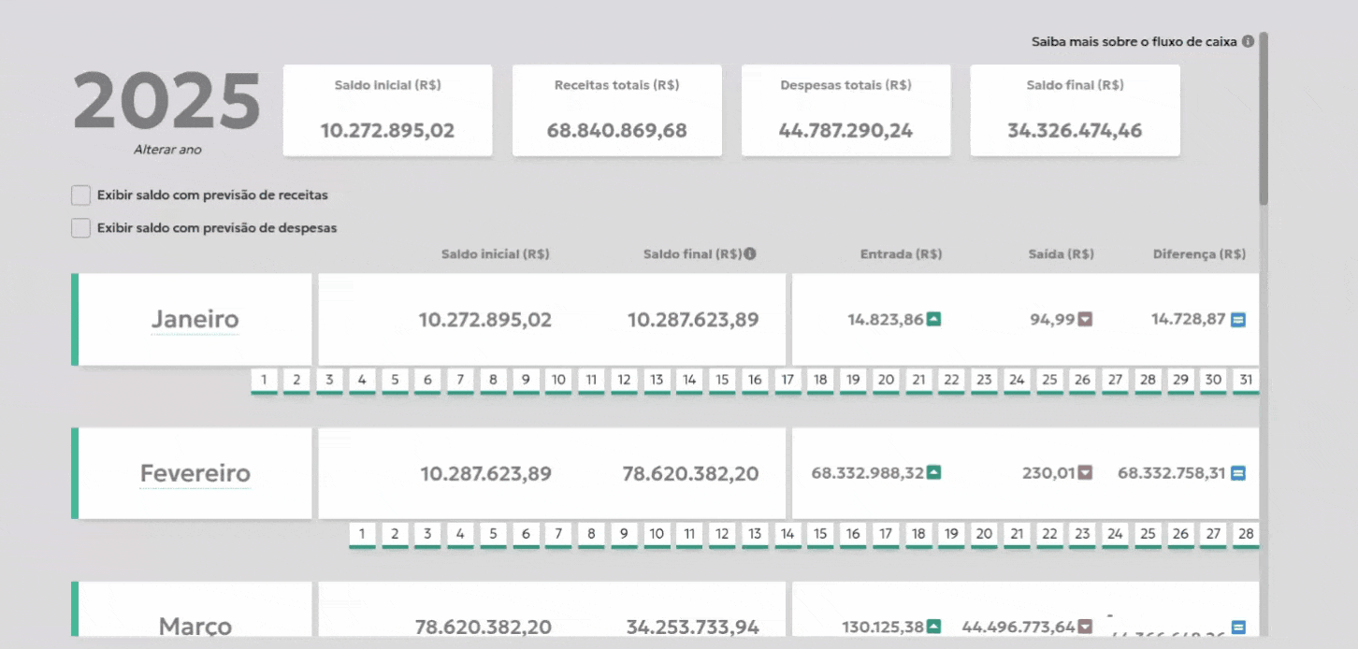Select day 28 under Fevereiro

[1246, 534]
